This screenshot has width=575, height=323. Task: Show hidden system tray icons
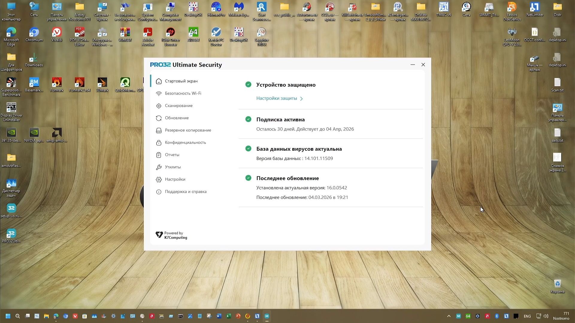449,316
